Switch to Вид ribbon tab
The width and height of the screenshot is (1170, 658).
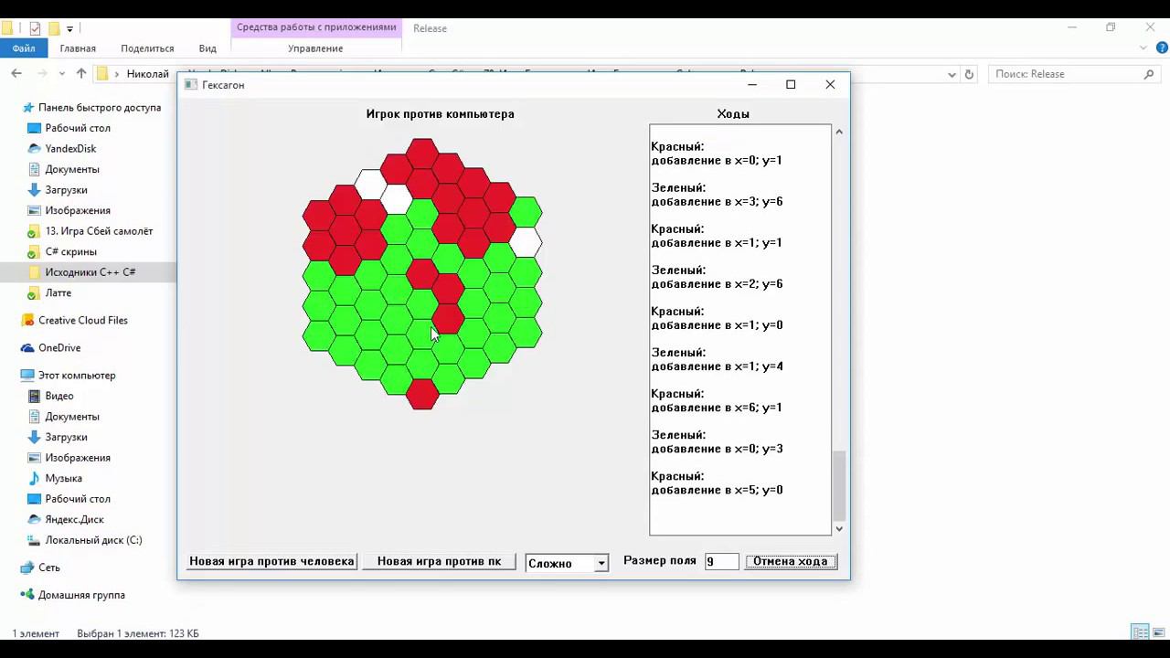click(x=207, y=48)
